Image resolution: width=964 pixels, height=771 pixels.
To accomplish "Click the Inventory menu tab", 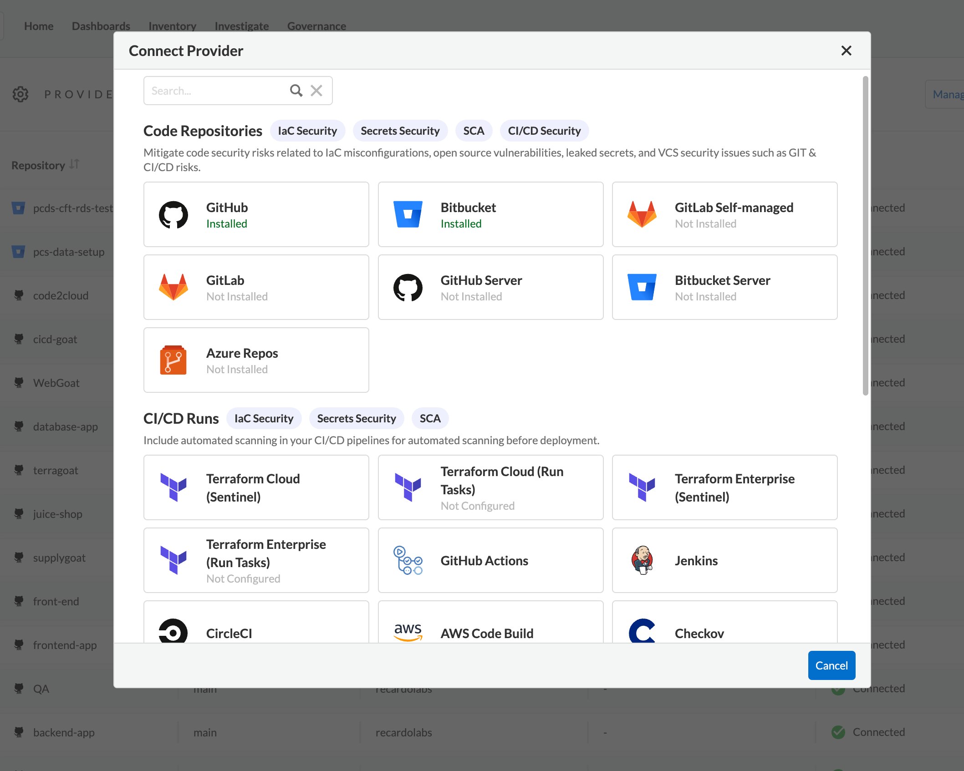I will tap(173, 26).
